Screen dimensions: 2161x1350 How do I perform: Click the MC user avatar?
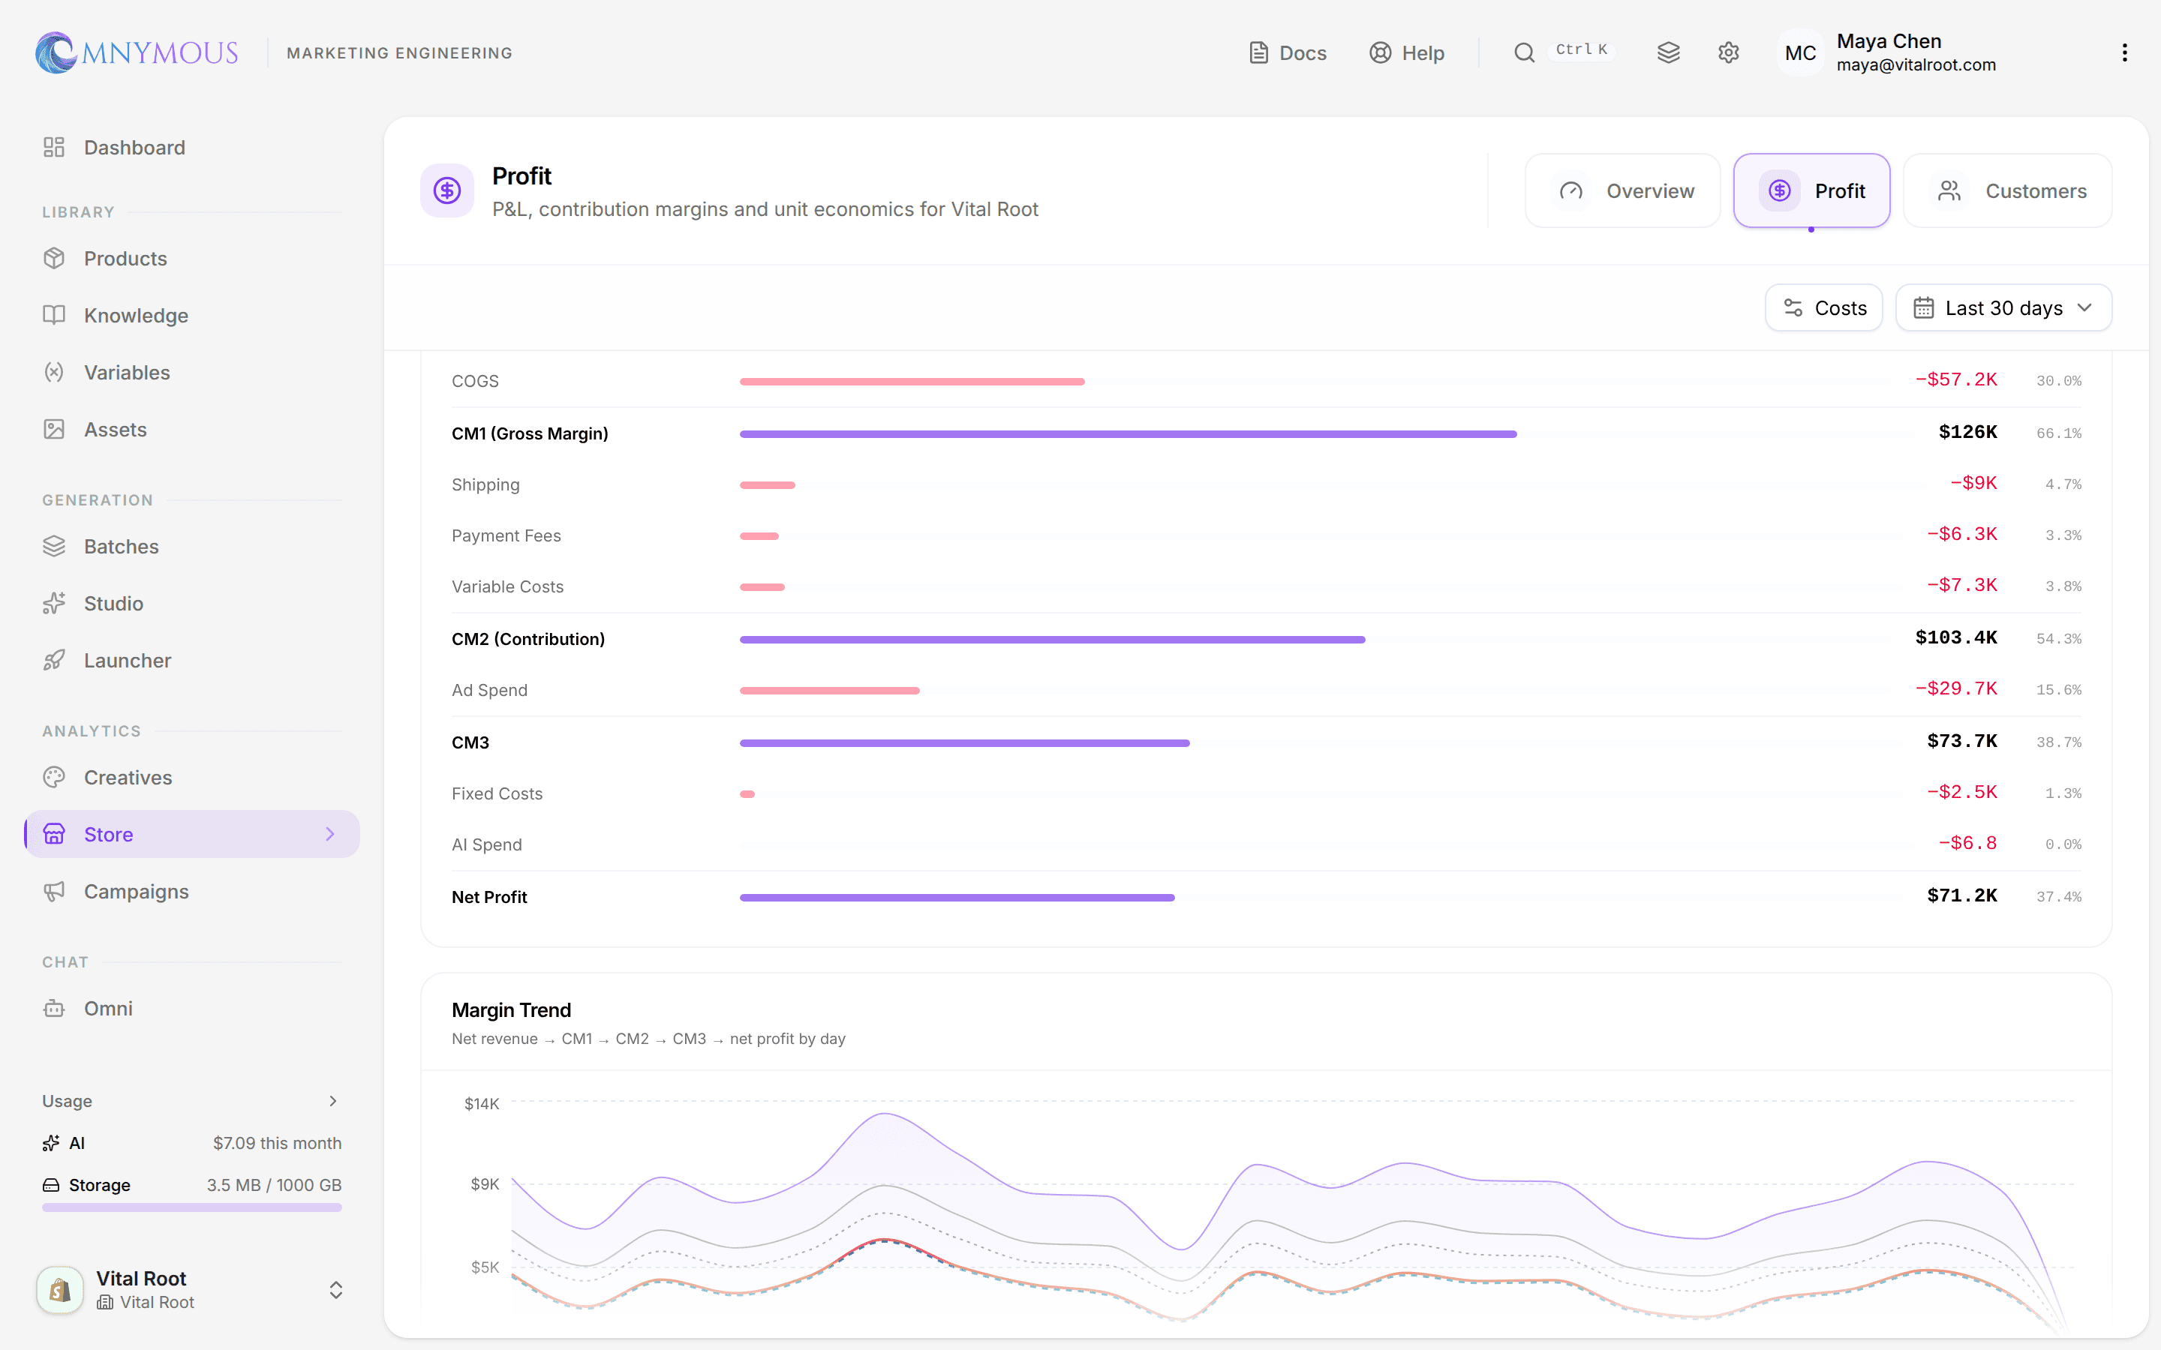1800,52
